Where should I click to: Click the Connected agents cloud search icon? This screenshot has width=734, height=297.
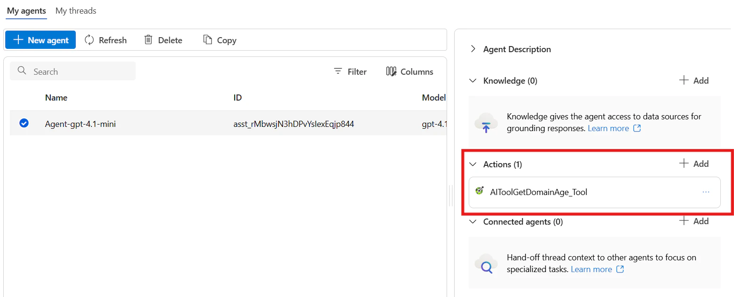pyautogui.click(x=486, y=264)
